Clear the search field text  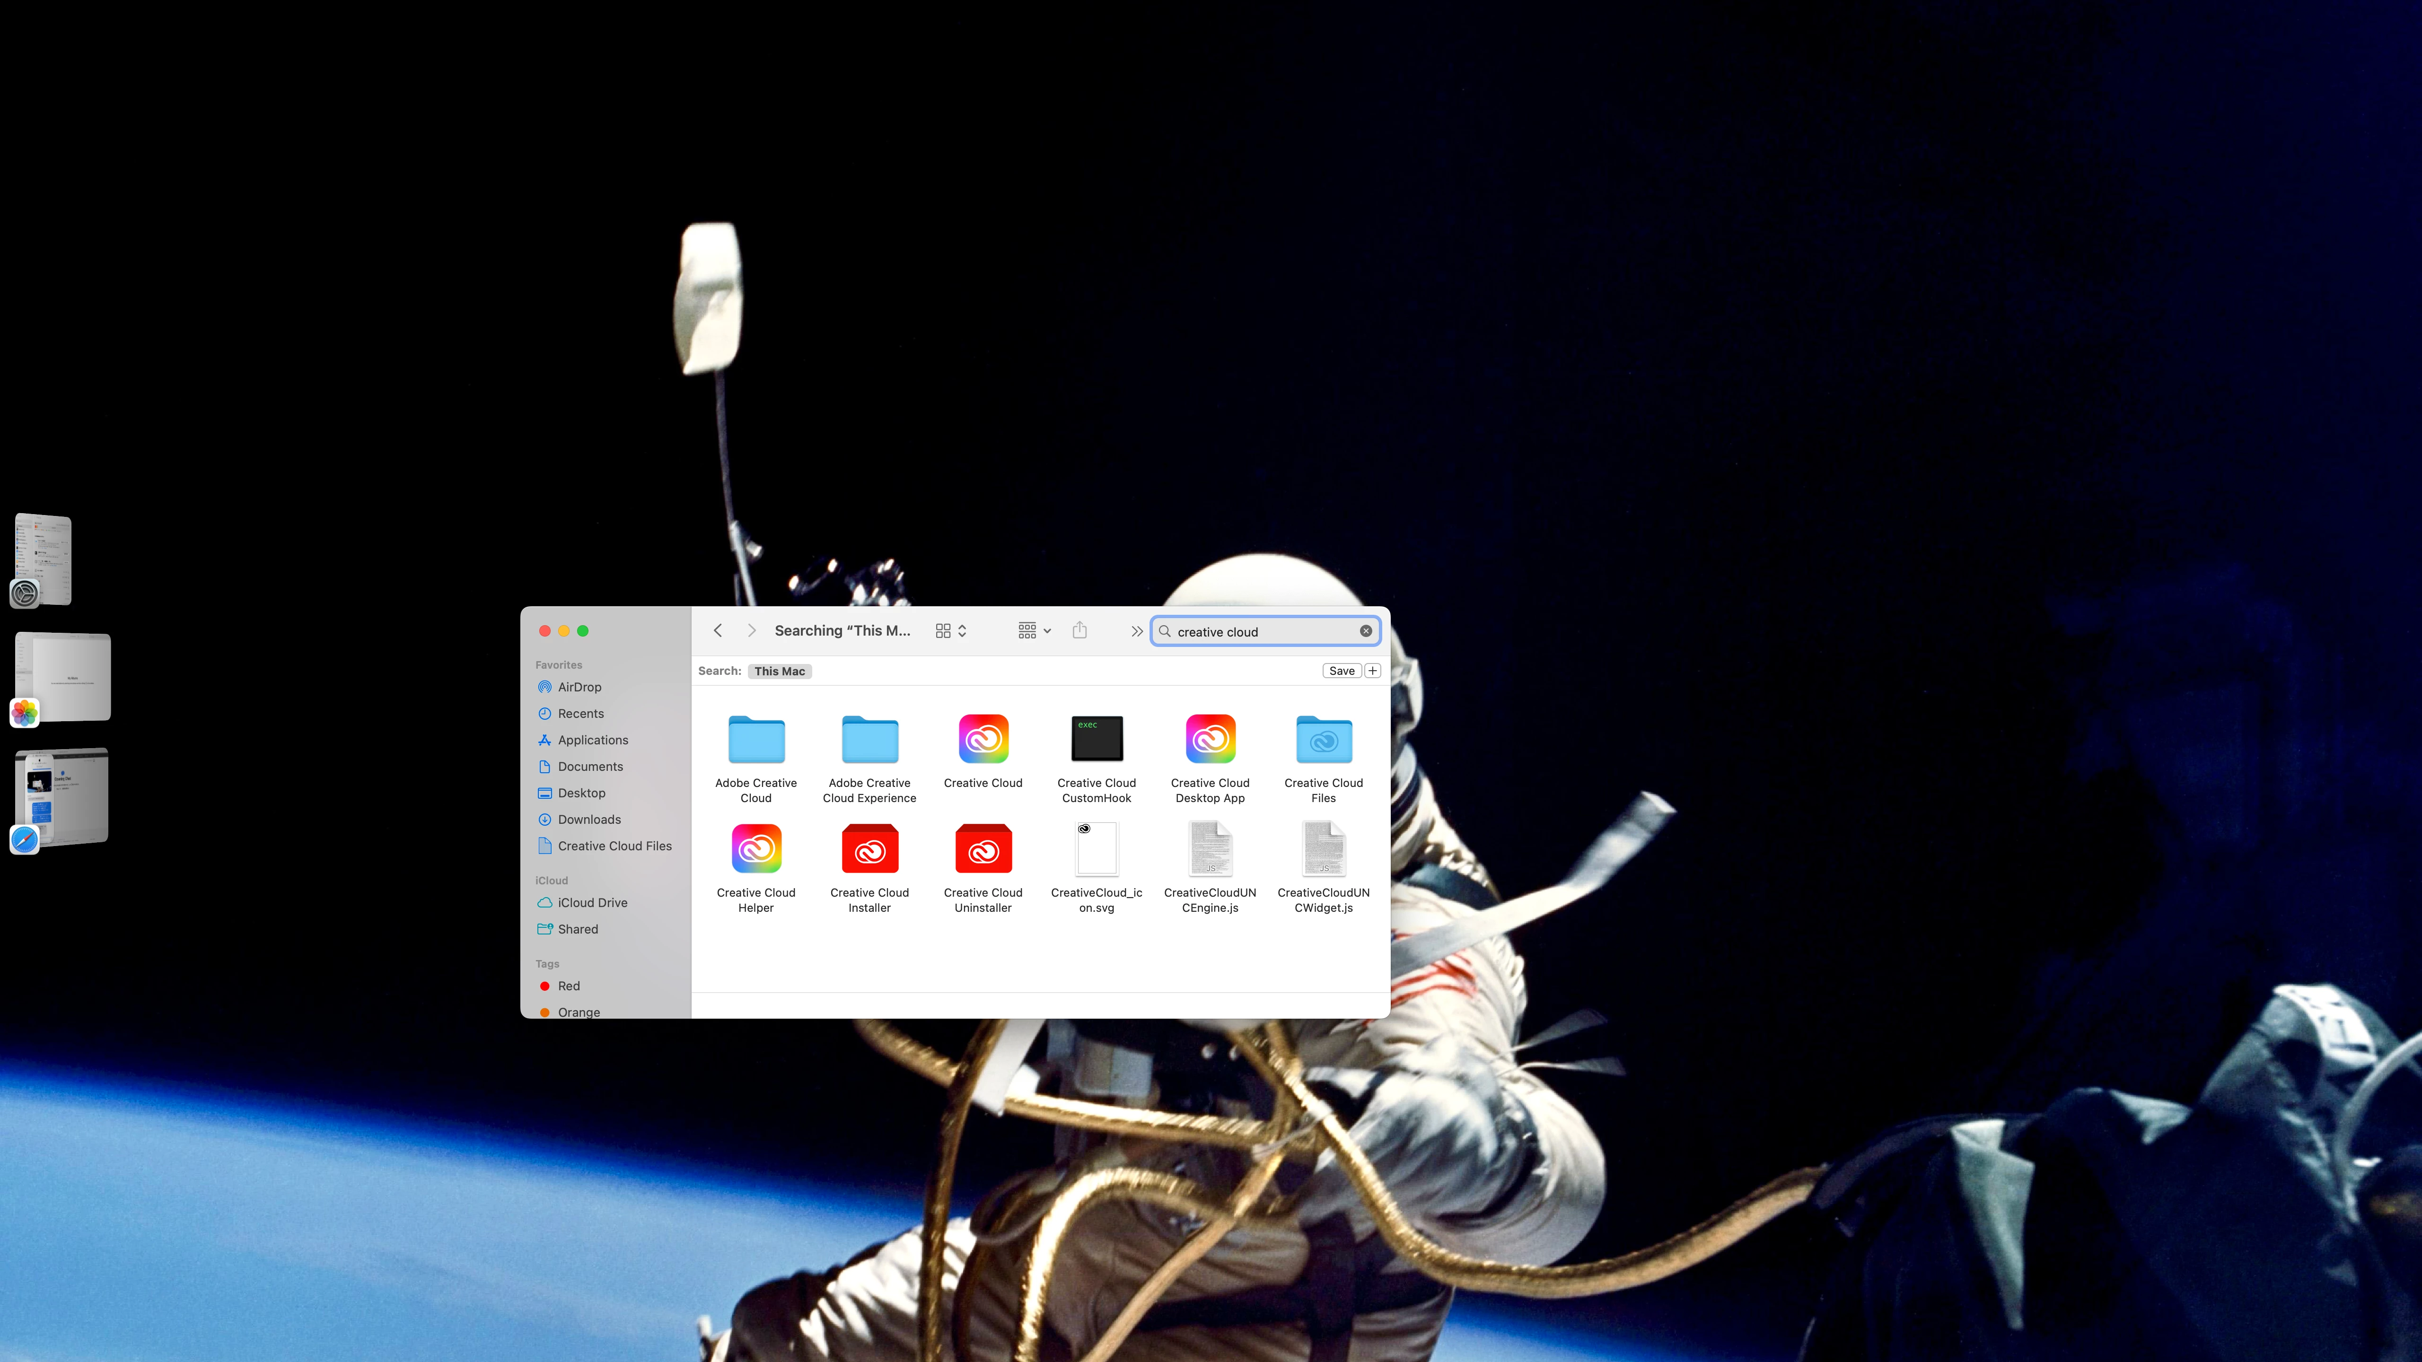coord(1365,631)
